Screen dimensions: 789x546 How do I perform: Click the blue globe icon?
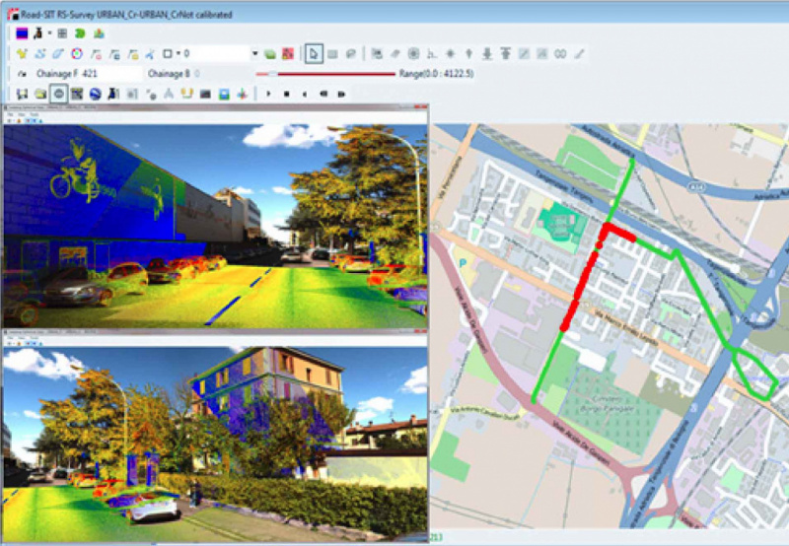click(x=96, y=94)
